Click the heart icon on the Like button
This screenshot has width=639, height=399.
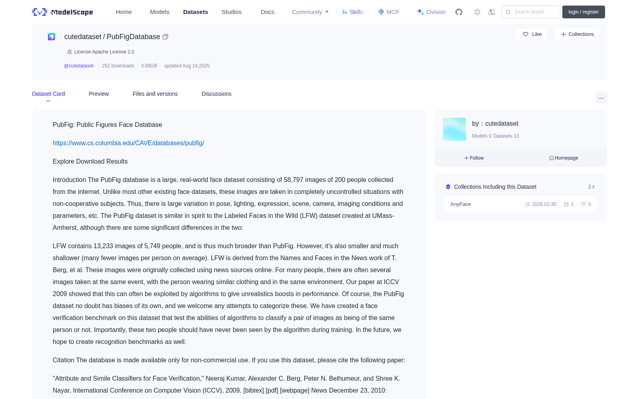click(x=526, y=34)
